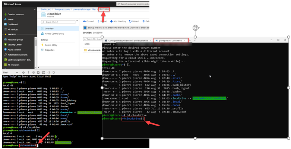Click Dashboard breadcrumb link

click(x=46, y=9)
